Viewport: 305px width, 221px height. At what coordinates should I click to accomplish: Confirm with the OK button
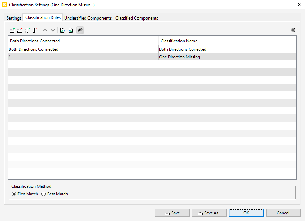(246, 213)
